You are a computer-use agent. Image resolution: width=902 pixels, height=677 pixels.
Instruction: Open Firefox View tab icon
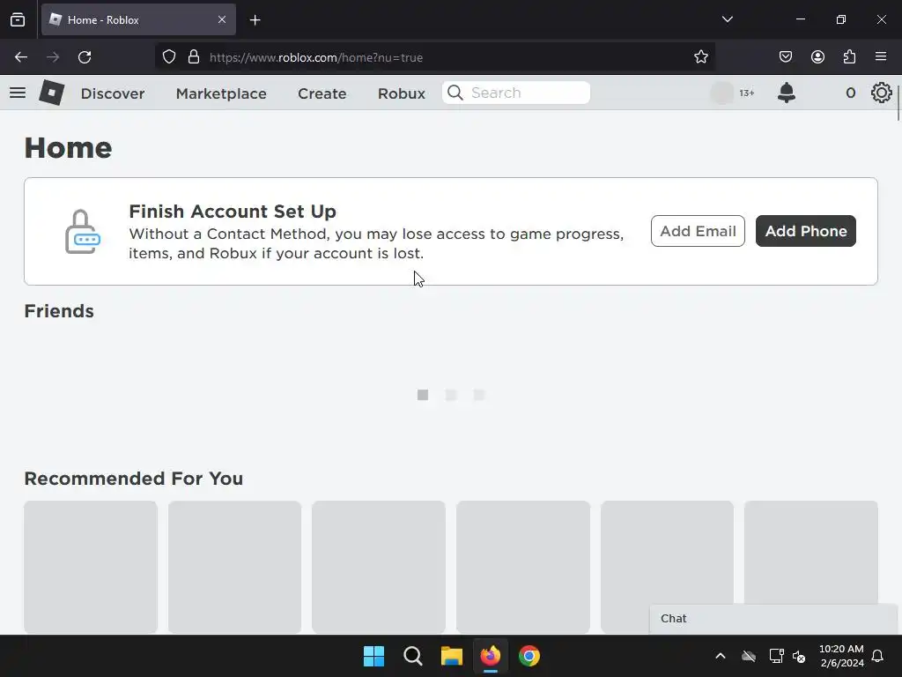[18, 19]
